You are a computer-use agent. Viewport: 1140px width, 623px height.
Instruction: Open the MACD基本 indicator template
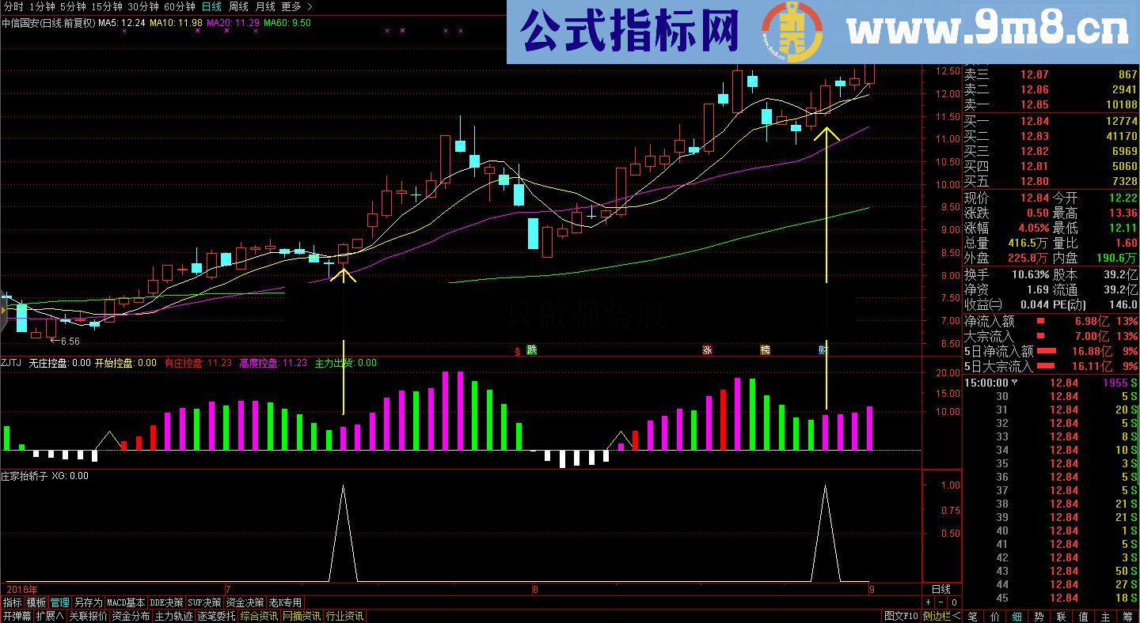tap(127, 602)
